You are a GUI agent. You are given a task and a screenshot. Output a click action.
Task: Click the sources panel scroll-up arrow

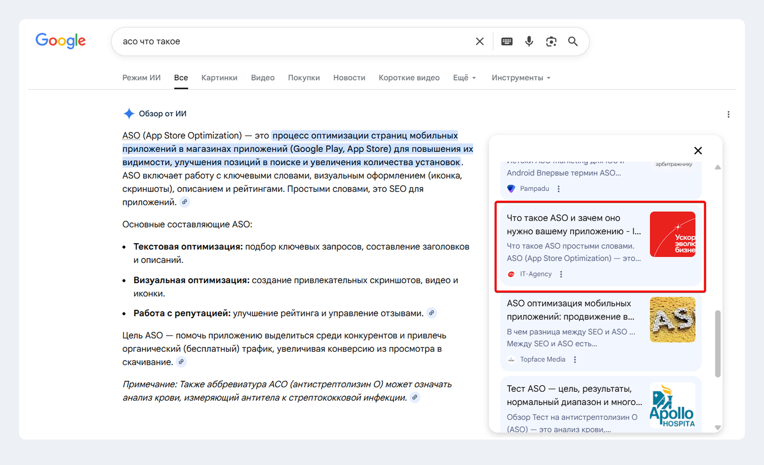[718, 167]
